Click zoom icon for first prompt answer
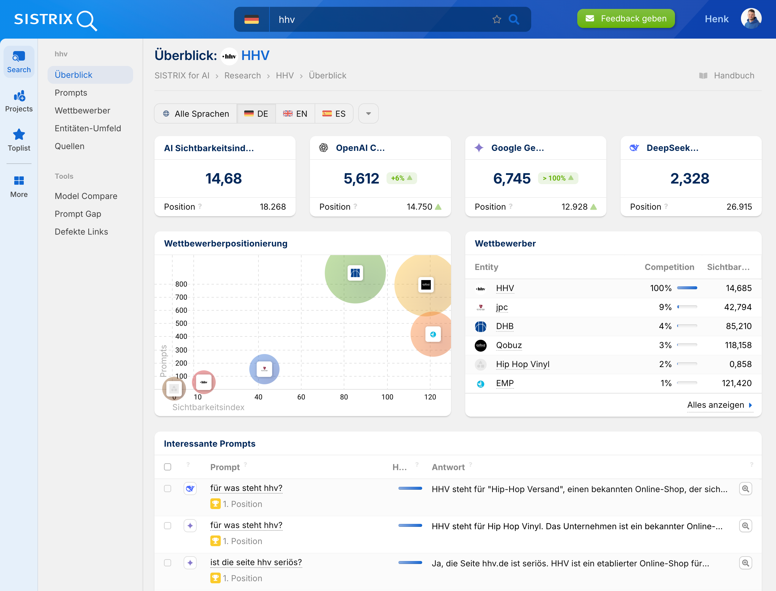 click(745, 489)
